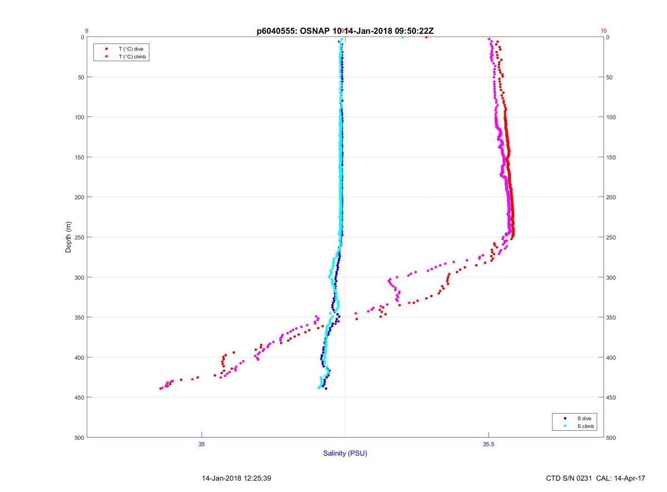This screenshot has width=667, height=492.
Task: Select the 'S climb' legend entry
Action: 586,426
